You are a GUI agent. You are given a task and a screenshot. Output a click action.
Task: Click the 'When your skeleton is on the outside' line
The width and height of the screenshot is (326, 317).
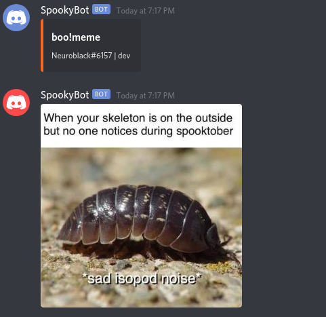click(138, 118)
